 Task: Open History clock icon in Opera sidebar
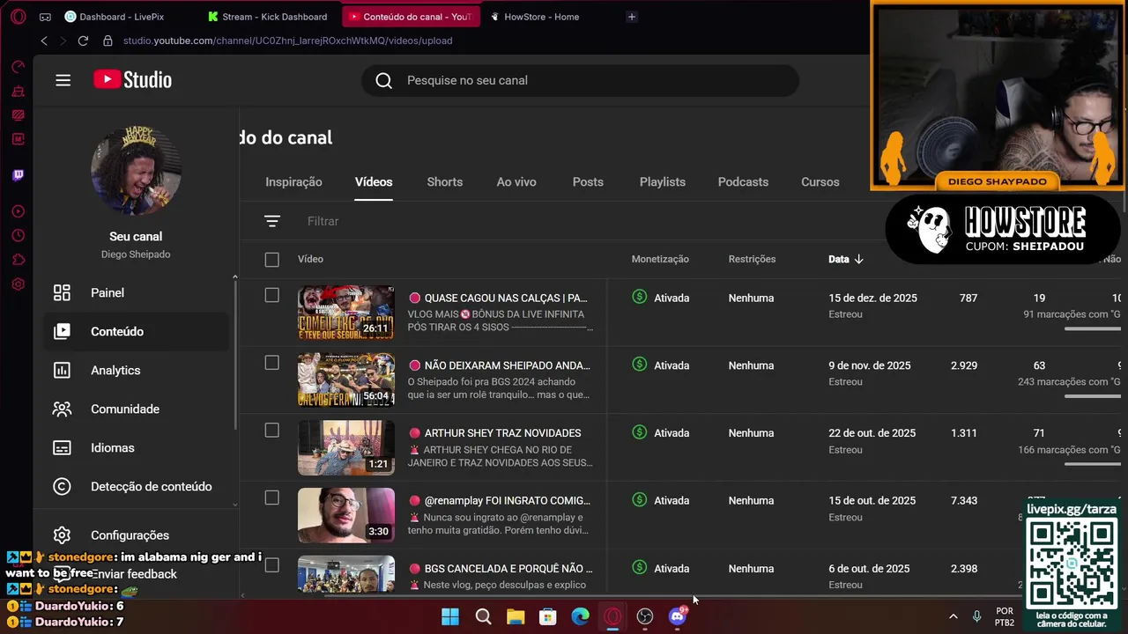click(x=19, y=236)
